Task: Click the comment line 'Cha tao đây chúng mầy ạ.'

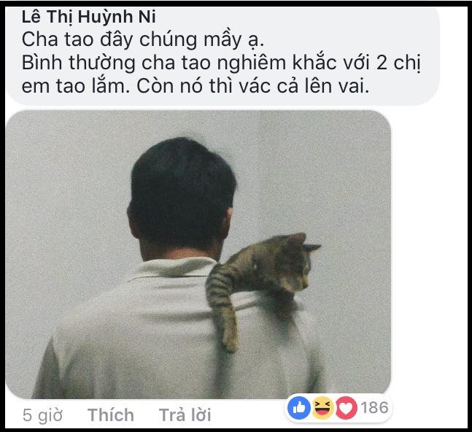Action: click(x=143, y=39)
